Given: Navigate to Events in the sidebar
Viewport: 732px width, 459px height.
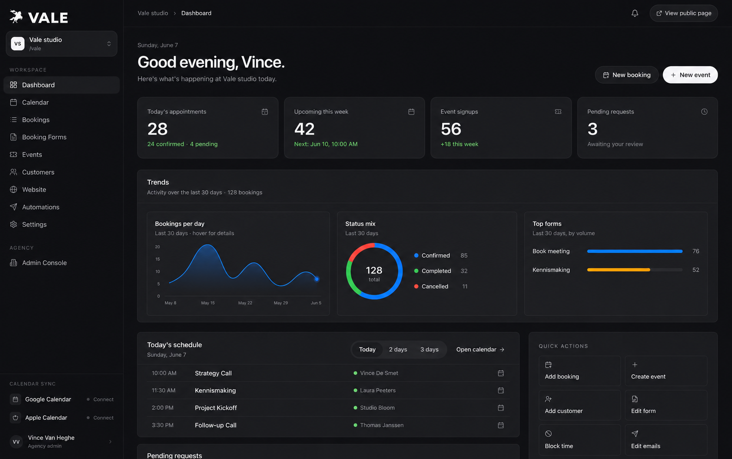Looking at the screenshot, I should pos(61,155).
